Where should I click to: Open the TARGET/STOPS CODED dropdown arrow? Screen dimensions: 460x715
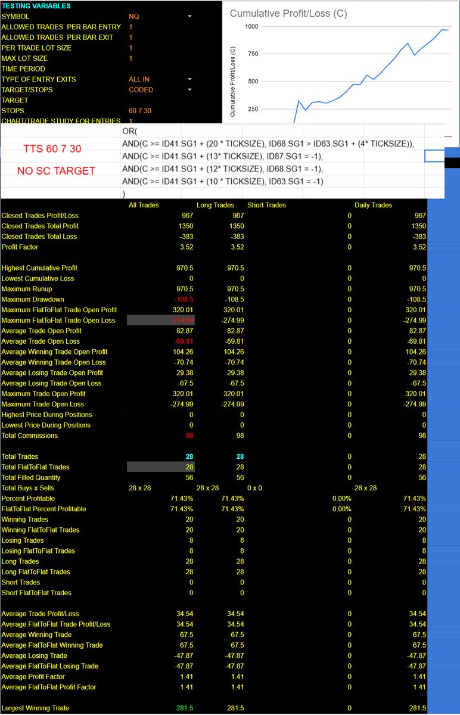[189, 90]
